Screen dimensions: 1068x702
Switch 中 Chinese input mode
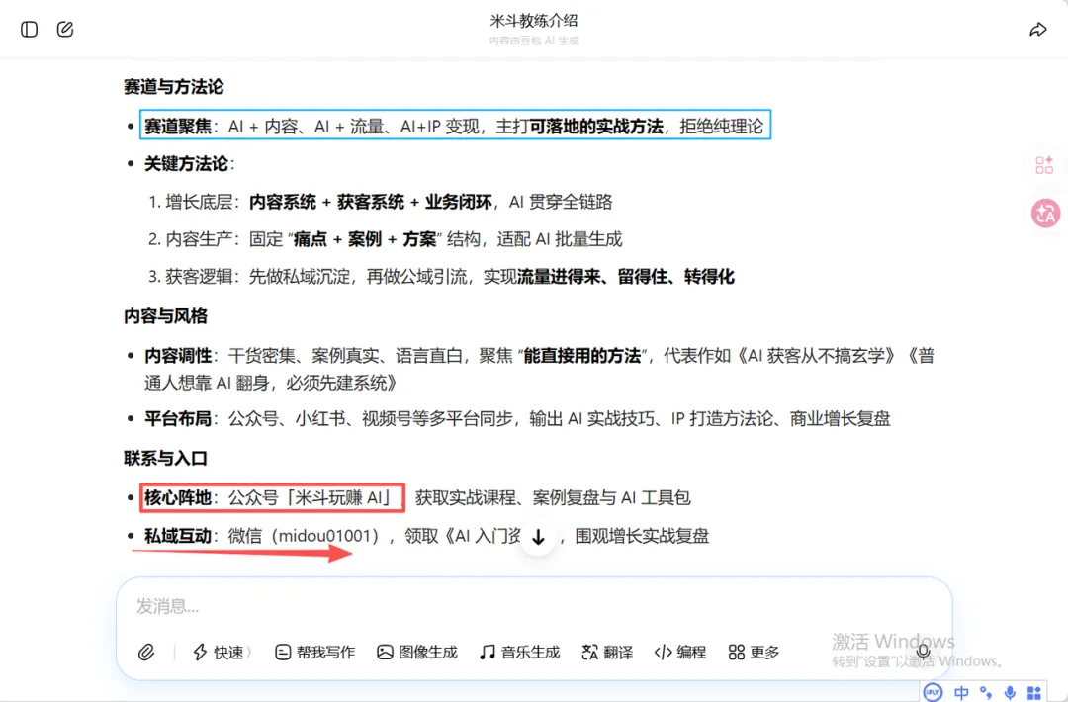point(961,693)
